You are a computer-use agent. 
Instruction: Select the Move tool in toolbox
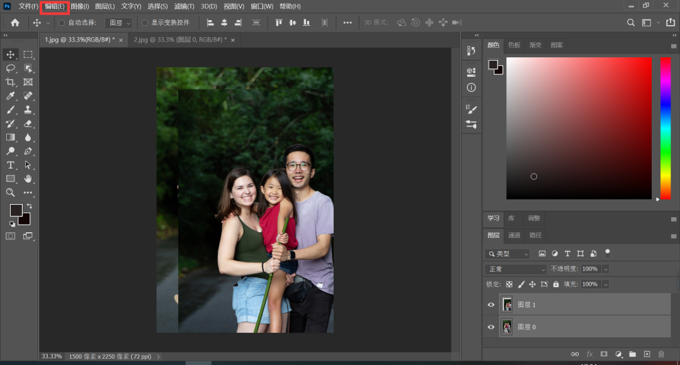pos(11,55)
